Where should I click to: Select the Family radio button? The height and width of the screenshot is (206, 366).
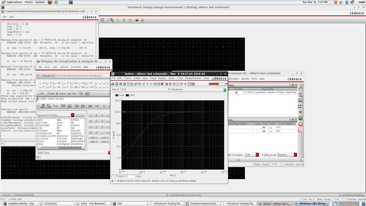pyautogui.click(x=46, y=94)
